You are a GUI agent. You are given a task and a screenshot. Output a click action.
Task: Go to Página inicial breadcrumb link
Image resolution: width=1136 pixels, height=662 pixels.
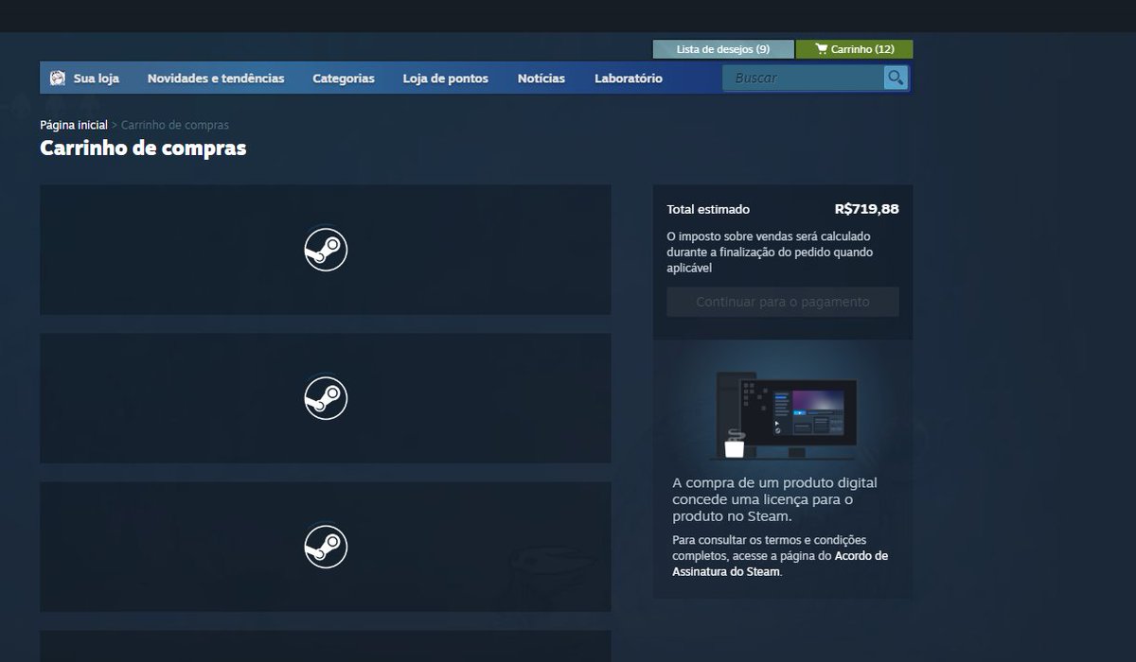click(x=74, y=125)
